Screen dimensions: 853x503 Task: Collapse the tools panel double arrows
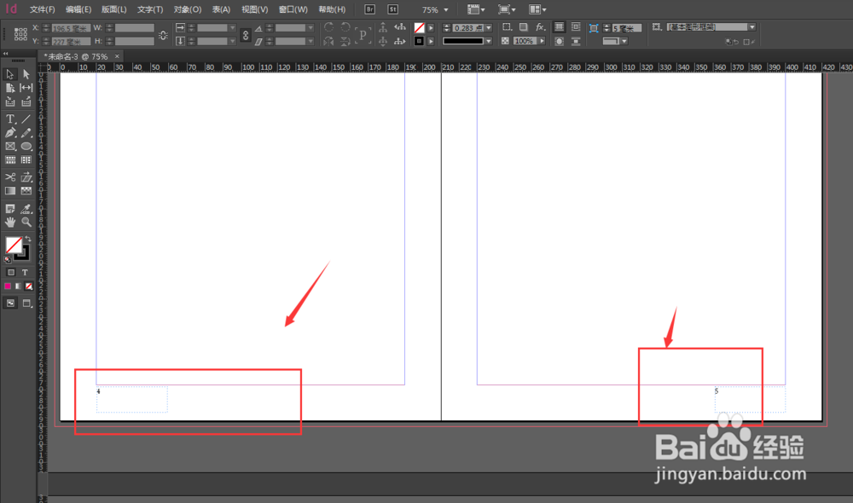(x=5, y=54)
